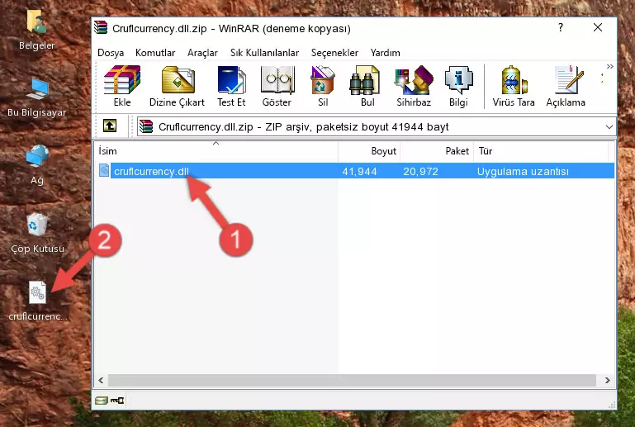Open Bilgi (Info) for the archive
This screenshot has height=427, width=635.
click(x=458, y=86)
